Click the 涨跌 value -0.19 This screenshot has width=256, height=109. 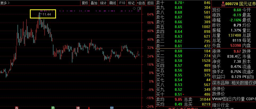pos(237,15)
